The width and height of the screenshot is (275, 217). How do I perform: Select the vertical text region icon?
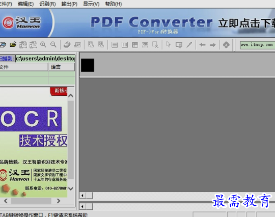point(125,45)
